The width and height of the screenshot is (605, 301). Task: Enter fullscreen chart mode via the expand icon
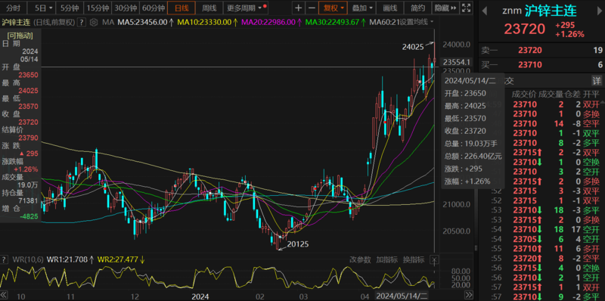point(467,8)
